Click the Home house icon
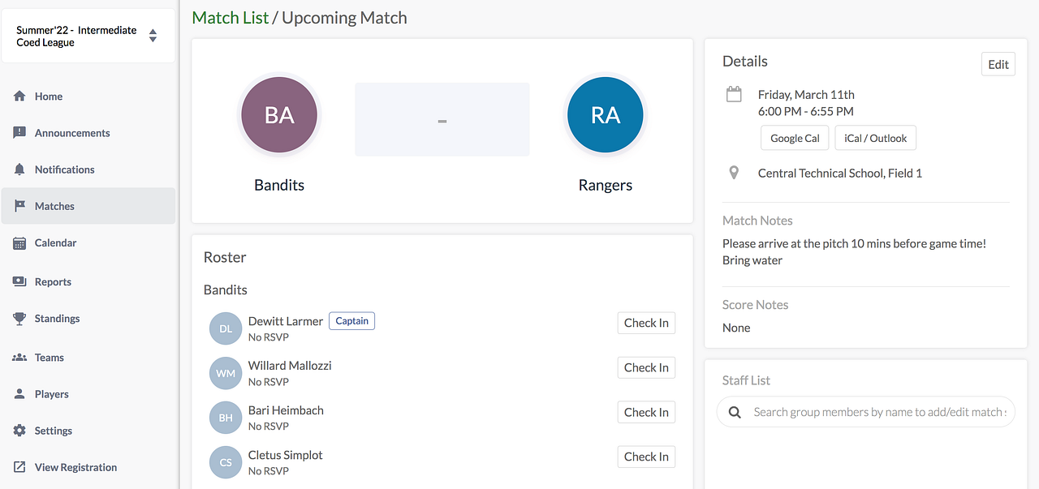Image resolution: width=1039 pixels, height=489 pixels. (x=19, y=96)
